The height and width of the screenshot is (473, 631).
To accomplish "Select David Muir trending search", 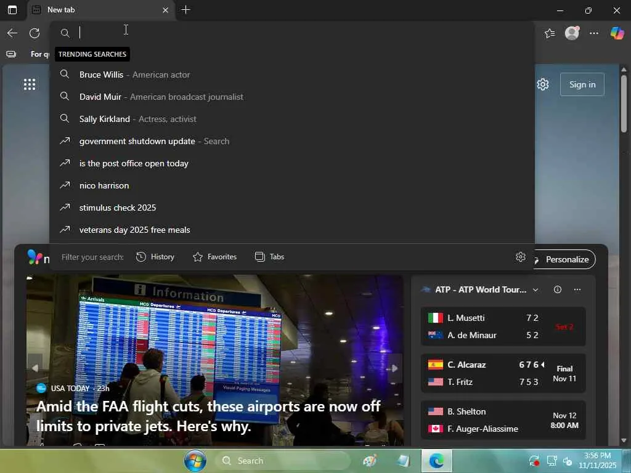I will 292,97.
